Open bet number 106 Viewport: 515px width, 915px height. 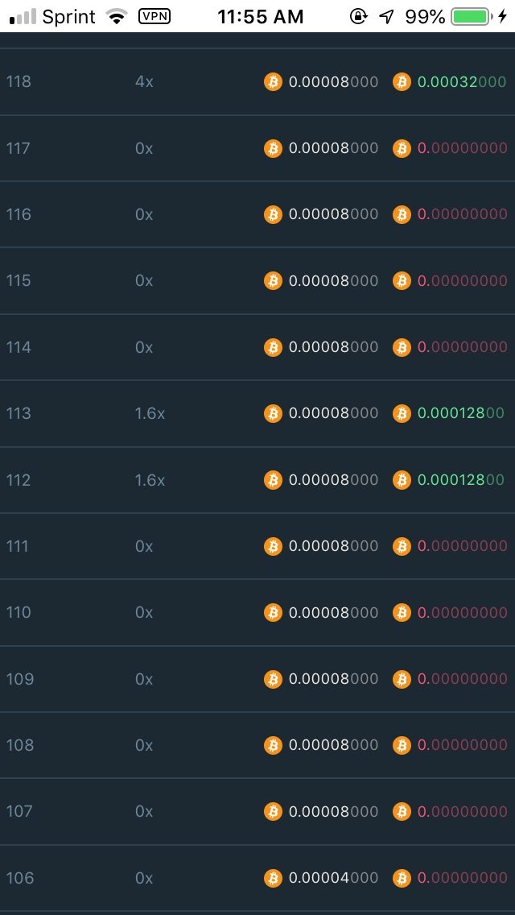[20, 877]
